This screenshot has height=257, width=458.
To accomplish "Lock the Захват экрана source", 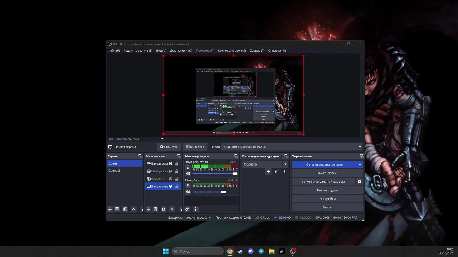I will coord(177,186).
